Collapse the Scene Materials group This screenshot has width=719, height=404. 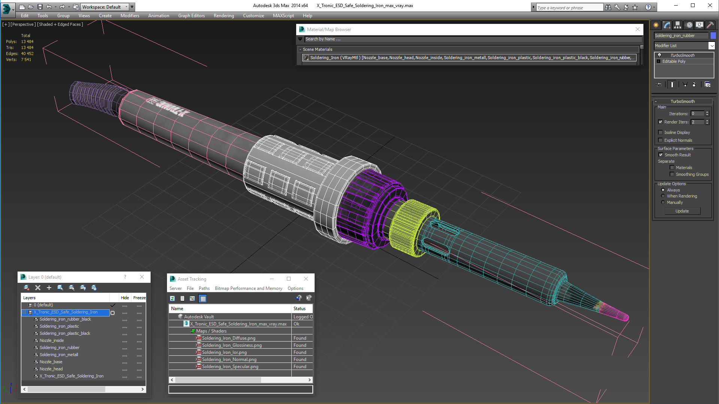pos(300,49)
